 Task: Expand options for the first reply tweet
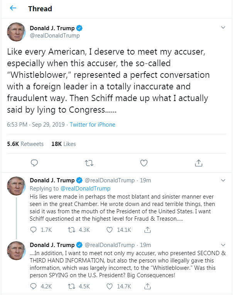coord(223,180)
